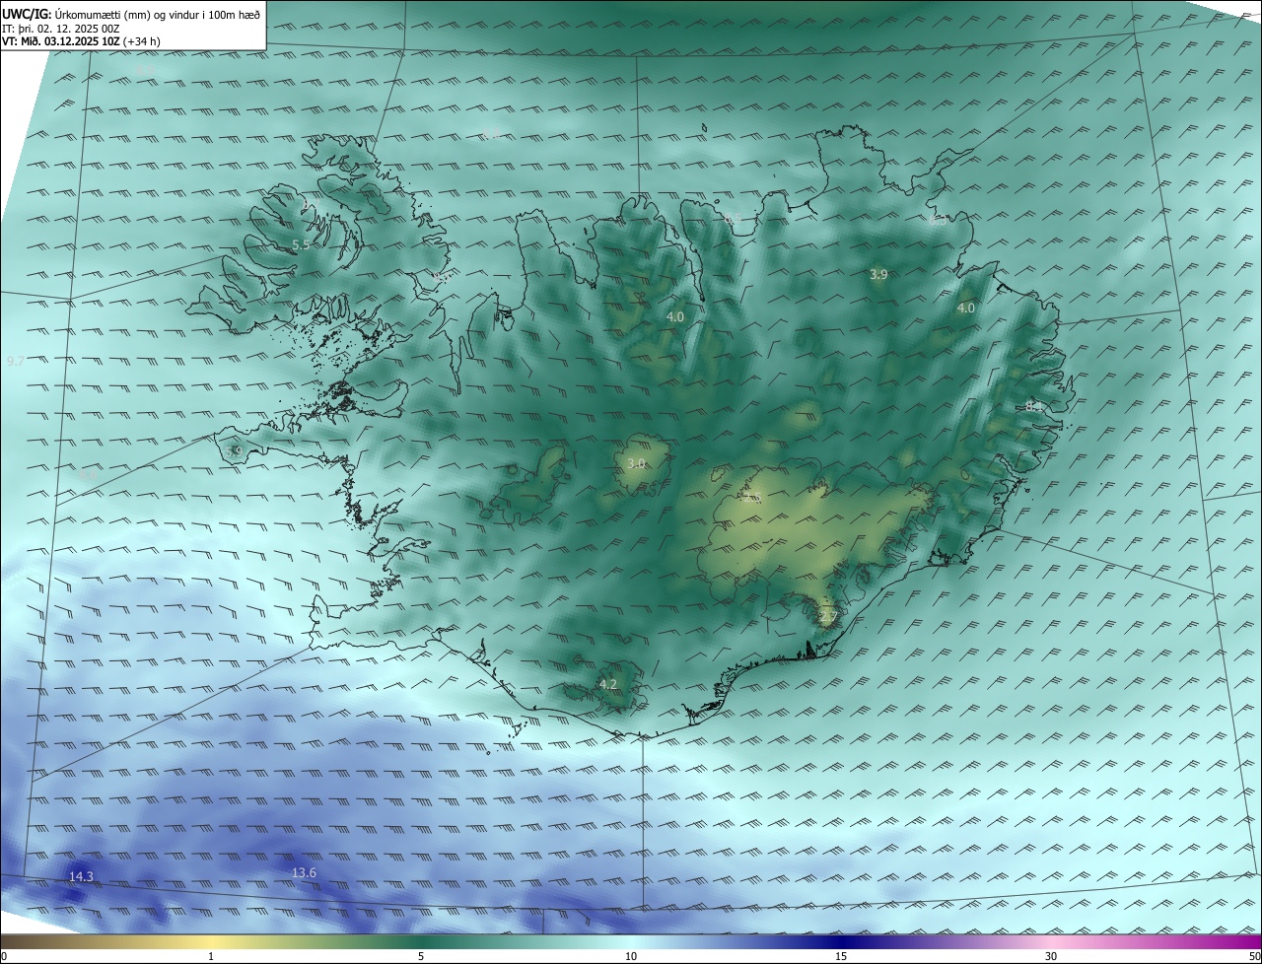Screen dimensions: 1262x964
Task: Click the '15' tick label on the color scale
Action: 841,956
